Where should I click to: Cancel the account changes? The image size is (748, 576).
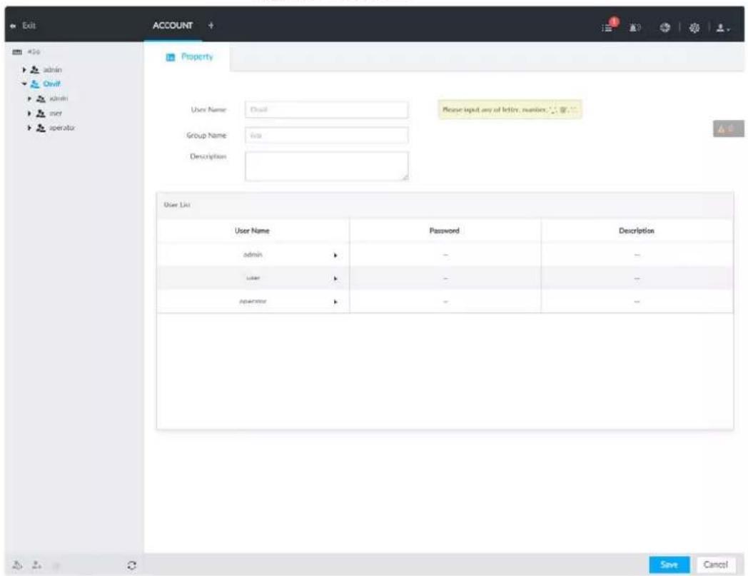pos(716,565)
